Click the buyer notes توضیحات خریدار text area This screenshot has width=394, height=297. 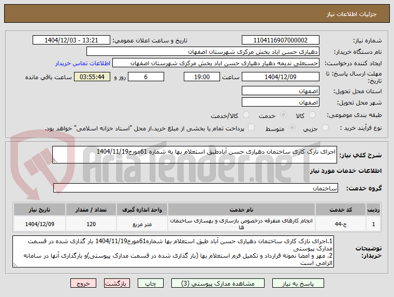(173, 251)
